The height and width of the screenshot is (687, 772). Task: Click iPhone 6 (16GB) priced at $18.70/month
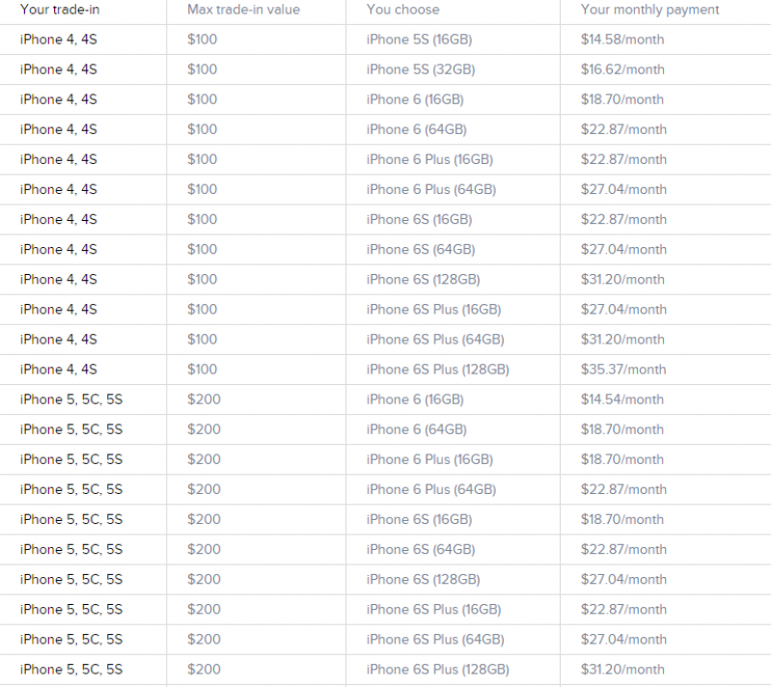point(415,99)
